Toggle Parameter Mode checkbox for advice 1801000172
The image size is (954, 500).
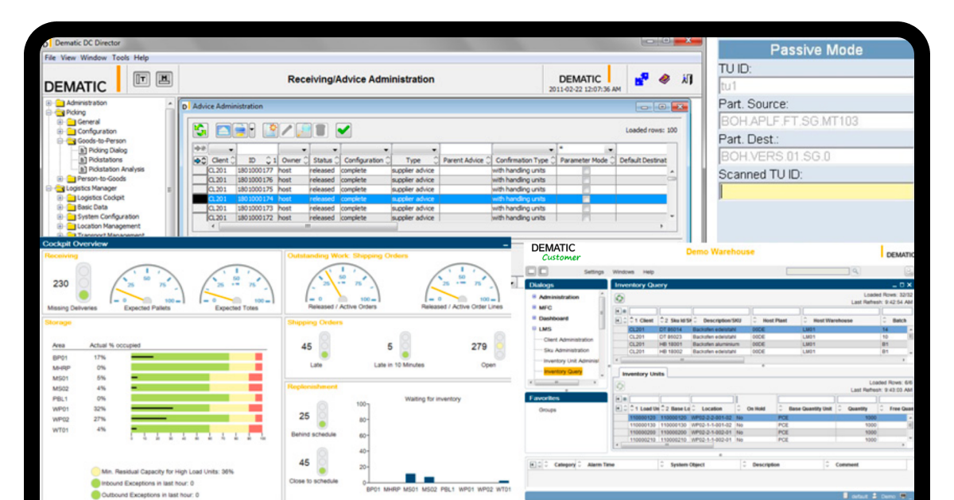pos(587,217)
